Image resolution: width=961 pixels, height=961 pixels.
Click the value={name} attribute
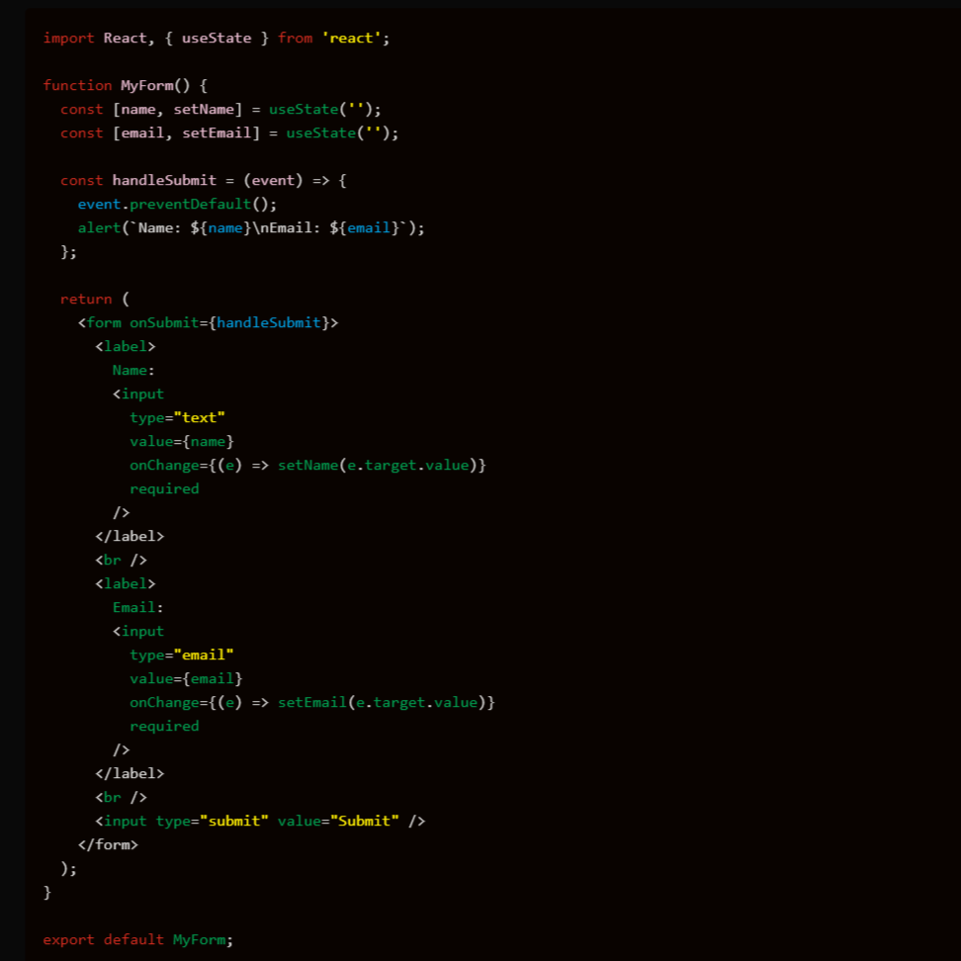tap(182, 441)
